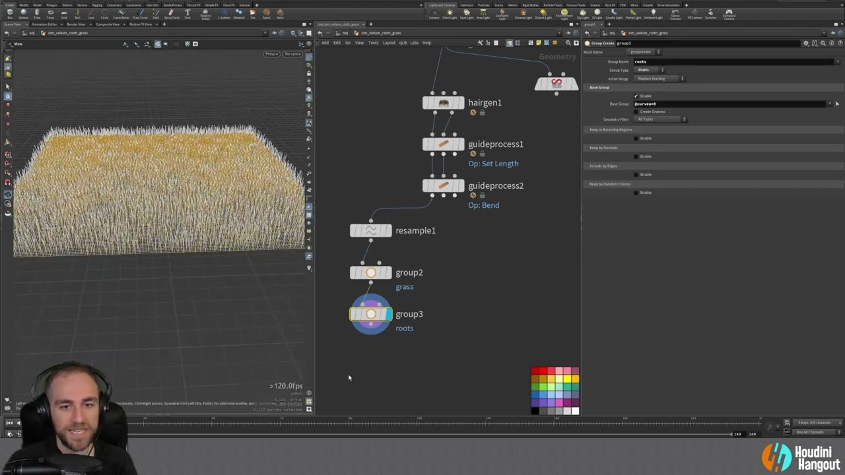Viewport: 845px width, 475px height.
Task: Add a Gamepad Camera from the shelf
Action: tap(729, 14)
